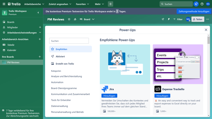212x119 pixels.
Task: Click the plus create button in top bar
Action: [x=111, y=4]
